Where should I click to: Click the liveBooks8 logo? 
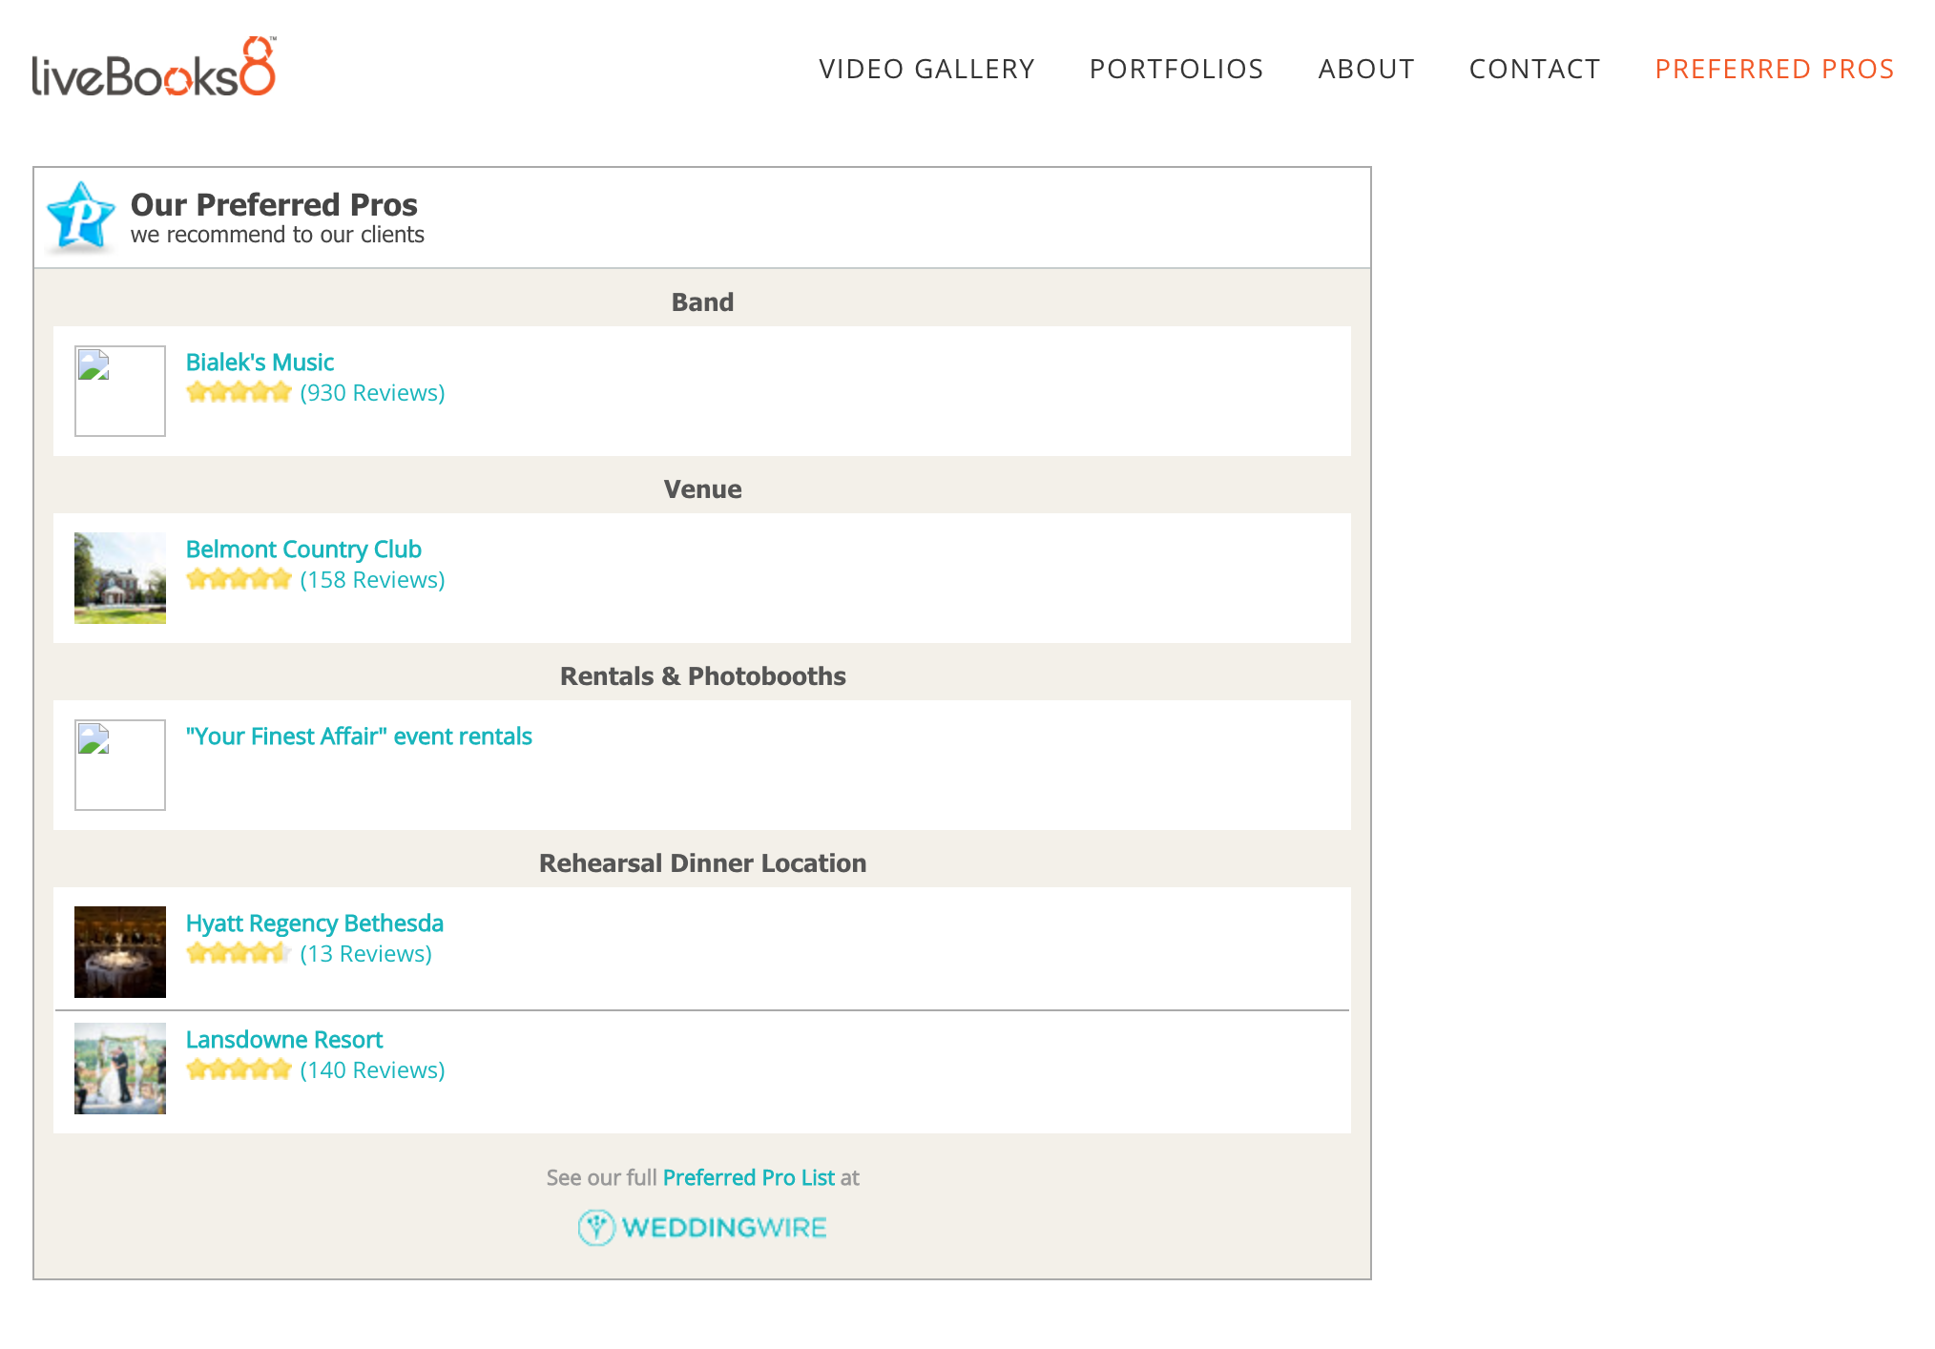click(154, 68)
